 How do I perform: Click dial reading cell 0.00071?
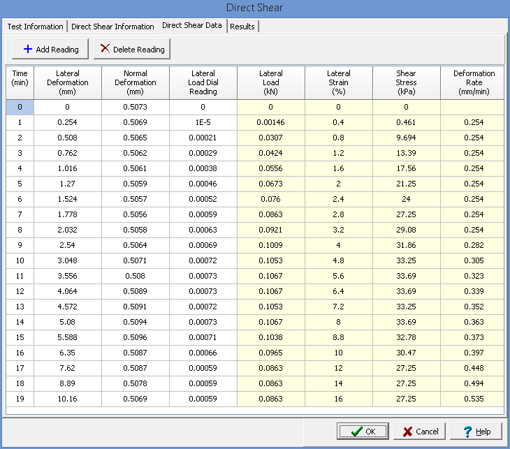[x=203, y=337]
